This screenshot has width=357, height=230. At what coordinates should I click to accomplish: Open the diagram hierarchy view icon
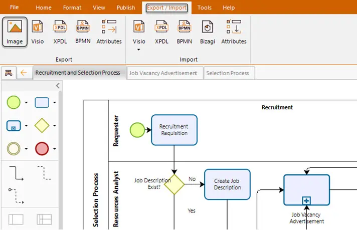point(9,73)
